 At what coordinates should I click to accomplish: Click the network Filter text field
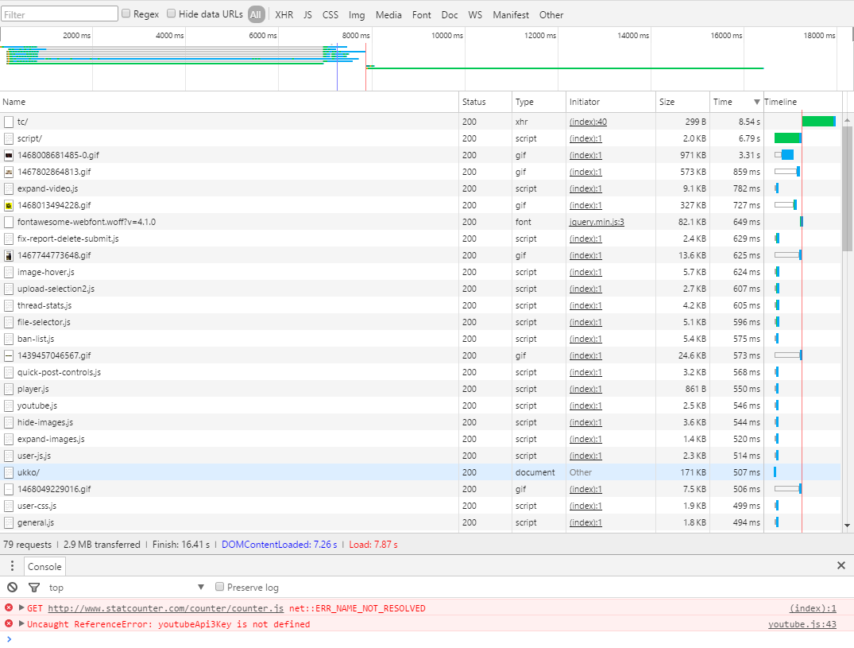(x=60, y=14)
